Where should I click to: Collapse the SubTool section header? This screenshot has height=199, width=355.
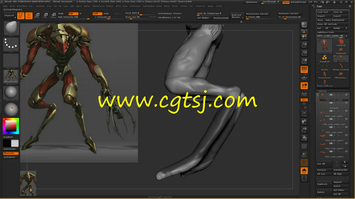[x=322, y=91]
